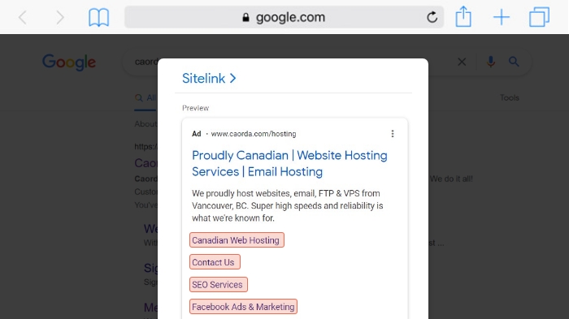This screenshot has width=569, height=319.
Task: Click the Proudly Canadian ad headline
Action: [x=289, y=163]
